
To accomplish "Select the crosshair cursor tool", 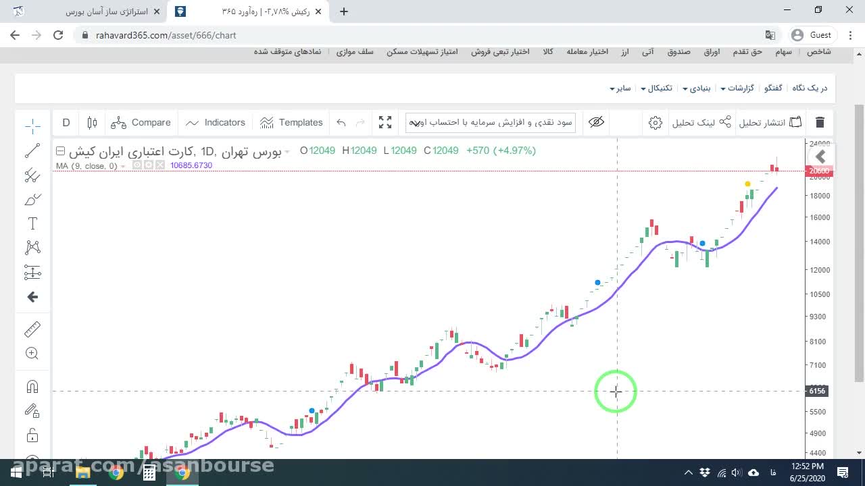I will pos(32,126).
